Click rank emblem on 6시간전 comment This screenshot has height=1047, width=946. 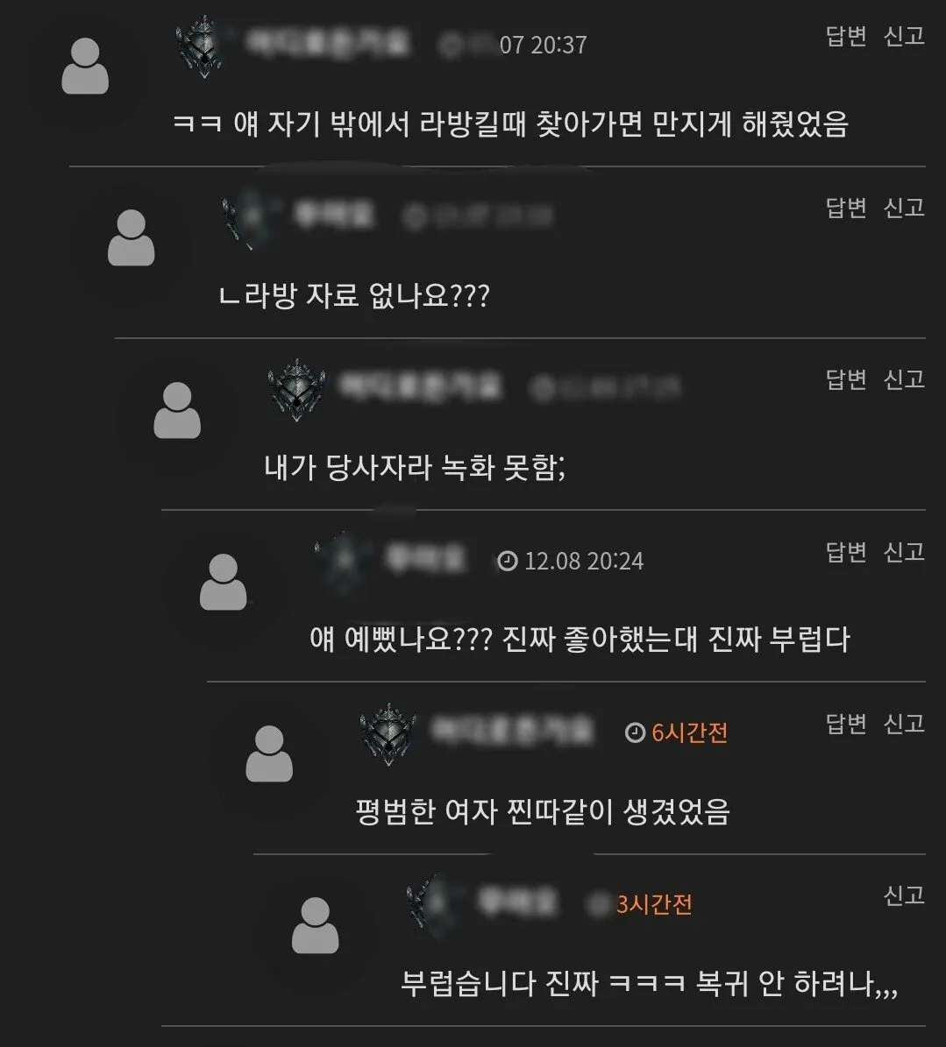388,734
